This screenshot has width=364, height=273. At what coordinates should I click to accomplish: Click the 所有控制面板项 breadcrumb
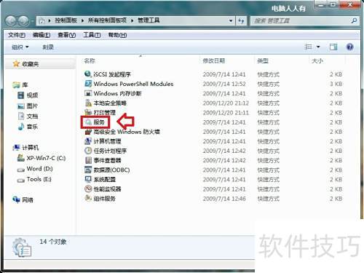tap(107, 20)
